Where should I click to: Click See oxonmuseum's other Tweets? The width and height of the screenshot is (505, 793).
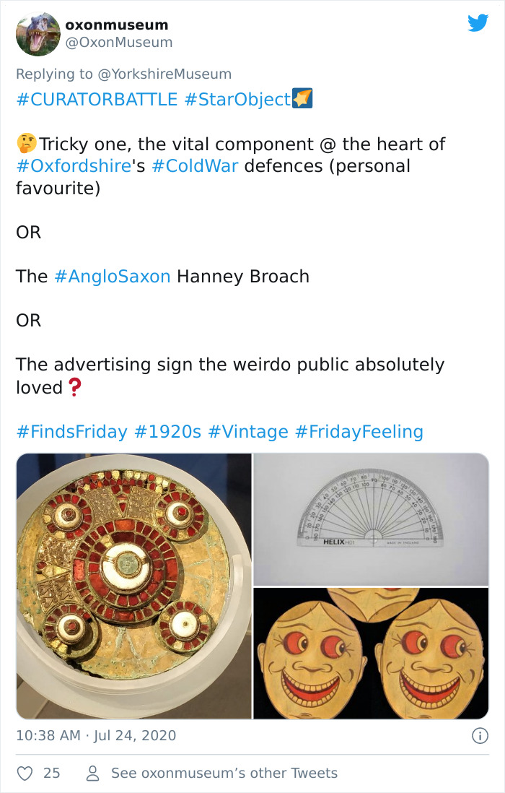224,773
